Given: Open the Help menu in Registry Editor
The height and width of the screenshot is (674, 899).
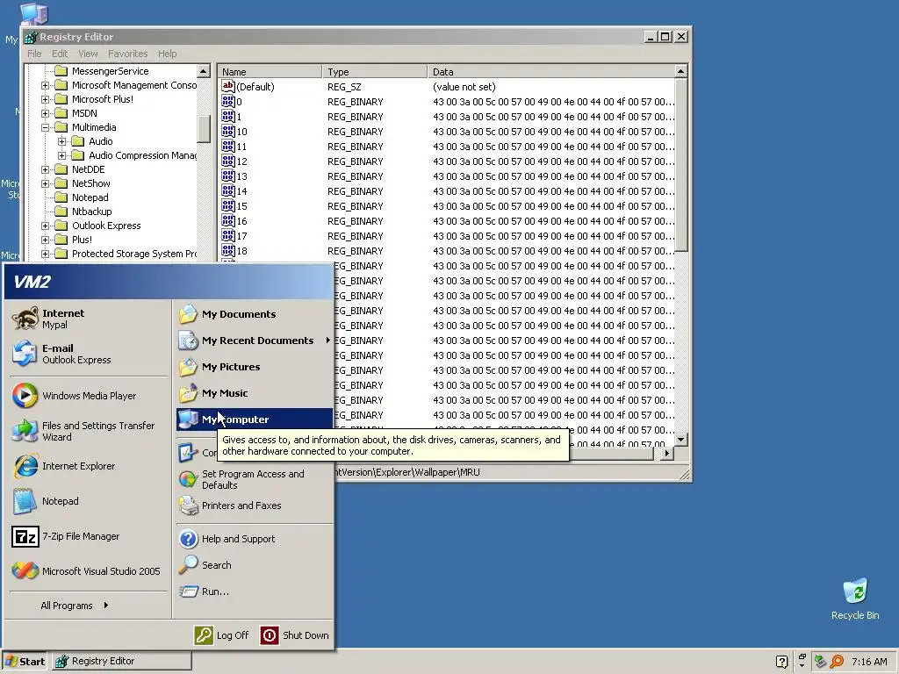Looking at the screenshot, I should [x=168, y=54].
